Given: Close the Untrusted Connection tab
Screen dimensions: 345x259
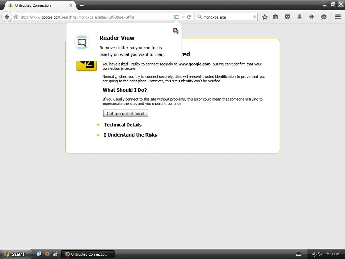Looking at the screenshot, I should (x=71, y=5).
